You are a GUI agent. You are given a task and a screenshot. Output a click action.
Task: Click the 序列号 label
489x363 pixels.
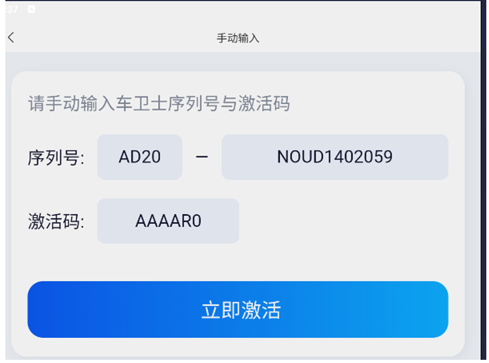(x=56, y=158)
